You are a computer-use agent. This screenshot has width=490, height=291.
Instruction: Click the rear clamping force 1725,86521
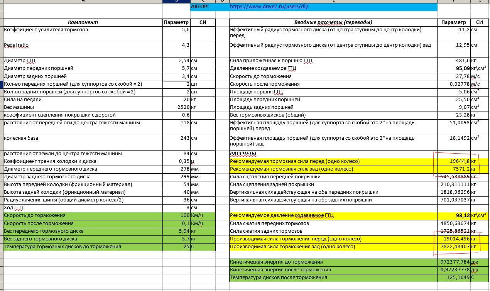tap(454, 231)
